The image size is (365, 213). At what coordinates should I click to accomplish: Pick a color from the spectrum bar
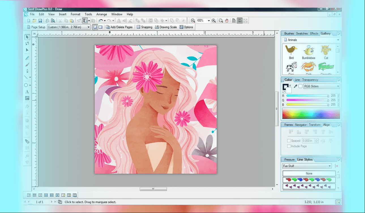(x=311, y=113)
